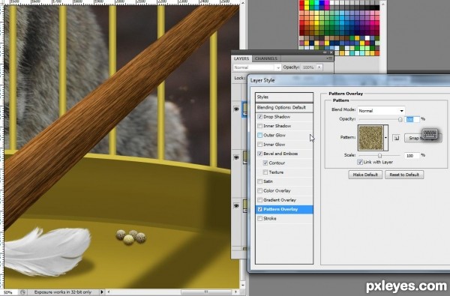Enable the Color Overlay checkbox

click(x=259, y=191)
